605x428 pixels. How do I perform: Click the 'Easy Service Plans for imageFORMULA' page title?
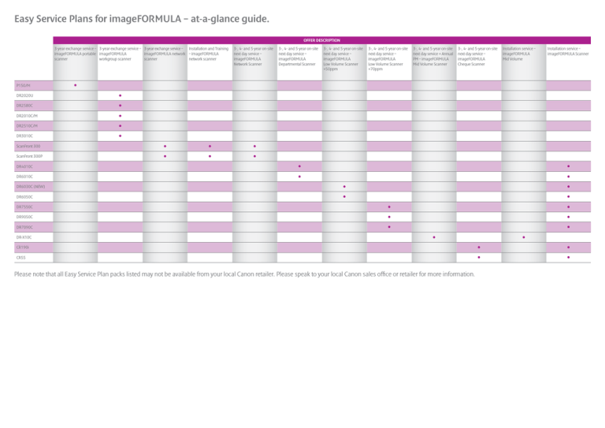coord(142,19)
